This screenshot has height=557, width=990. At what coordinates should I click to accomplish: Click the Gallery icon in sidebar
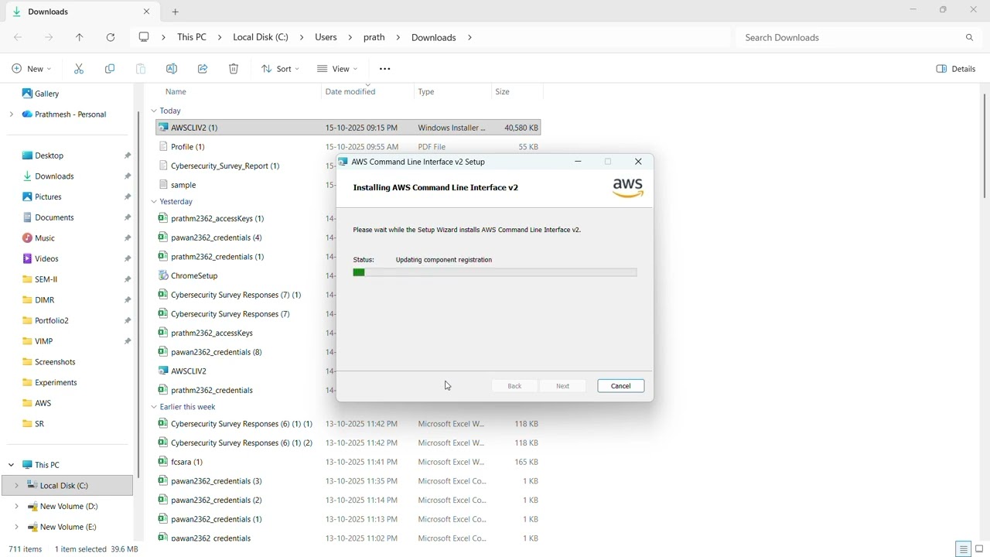(x=28, y=94)
